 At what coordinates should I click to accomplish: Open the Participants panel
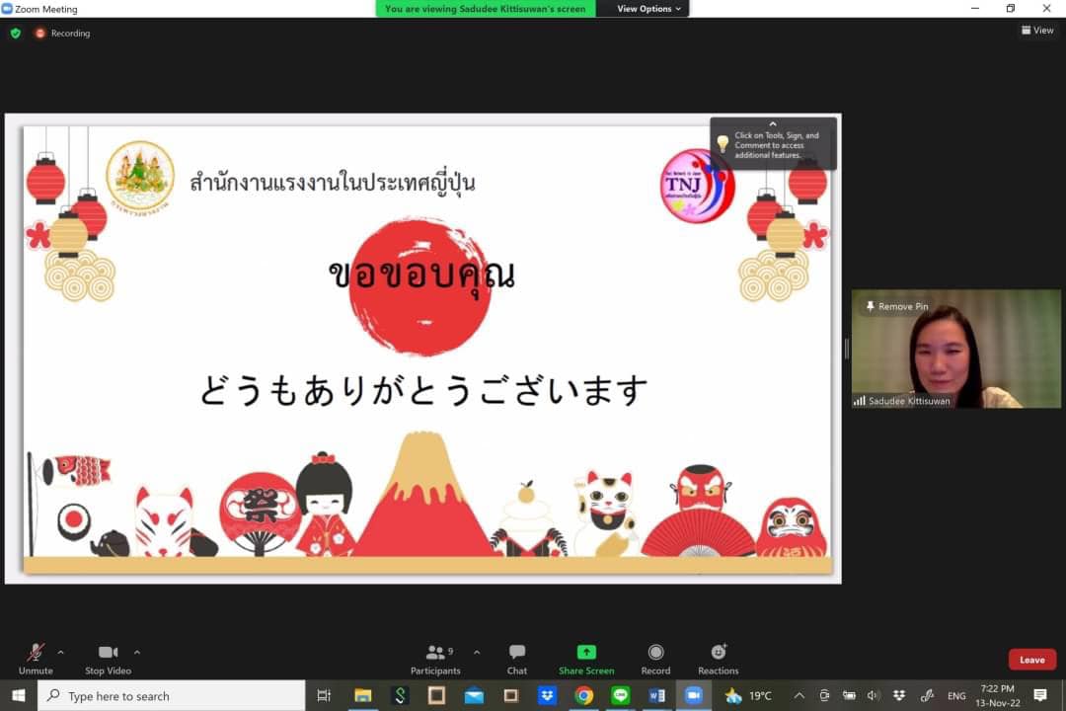[x=435, y=659]
